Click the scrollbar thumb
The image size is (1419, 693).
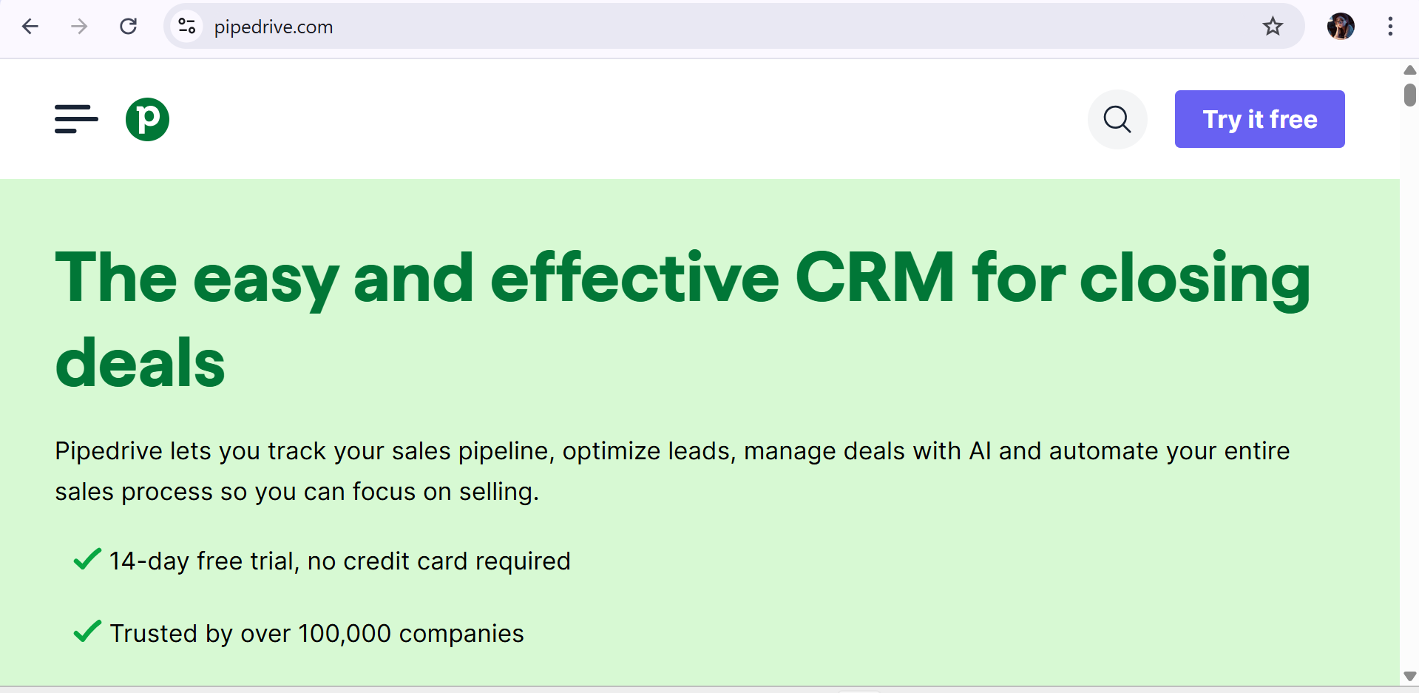point(1409,95)
